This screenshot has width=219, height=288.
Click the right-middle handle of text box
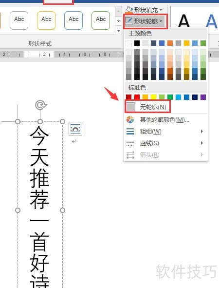(x=63, y=211)
